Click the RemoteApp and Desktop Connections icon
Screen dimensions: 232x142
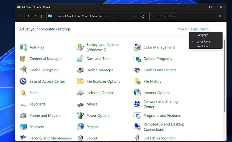(137, 127)
